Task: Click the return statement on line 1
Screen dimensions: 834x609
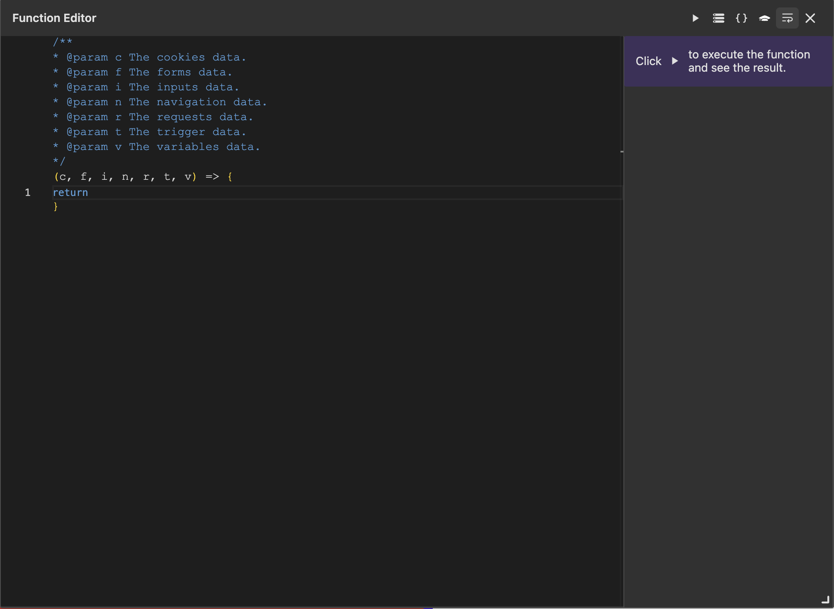Action: (x=70, y=193)
